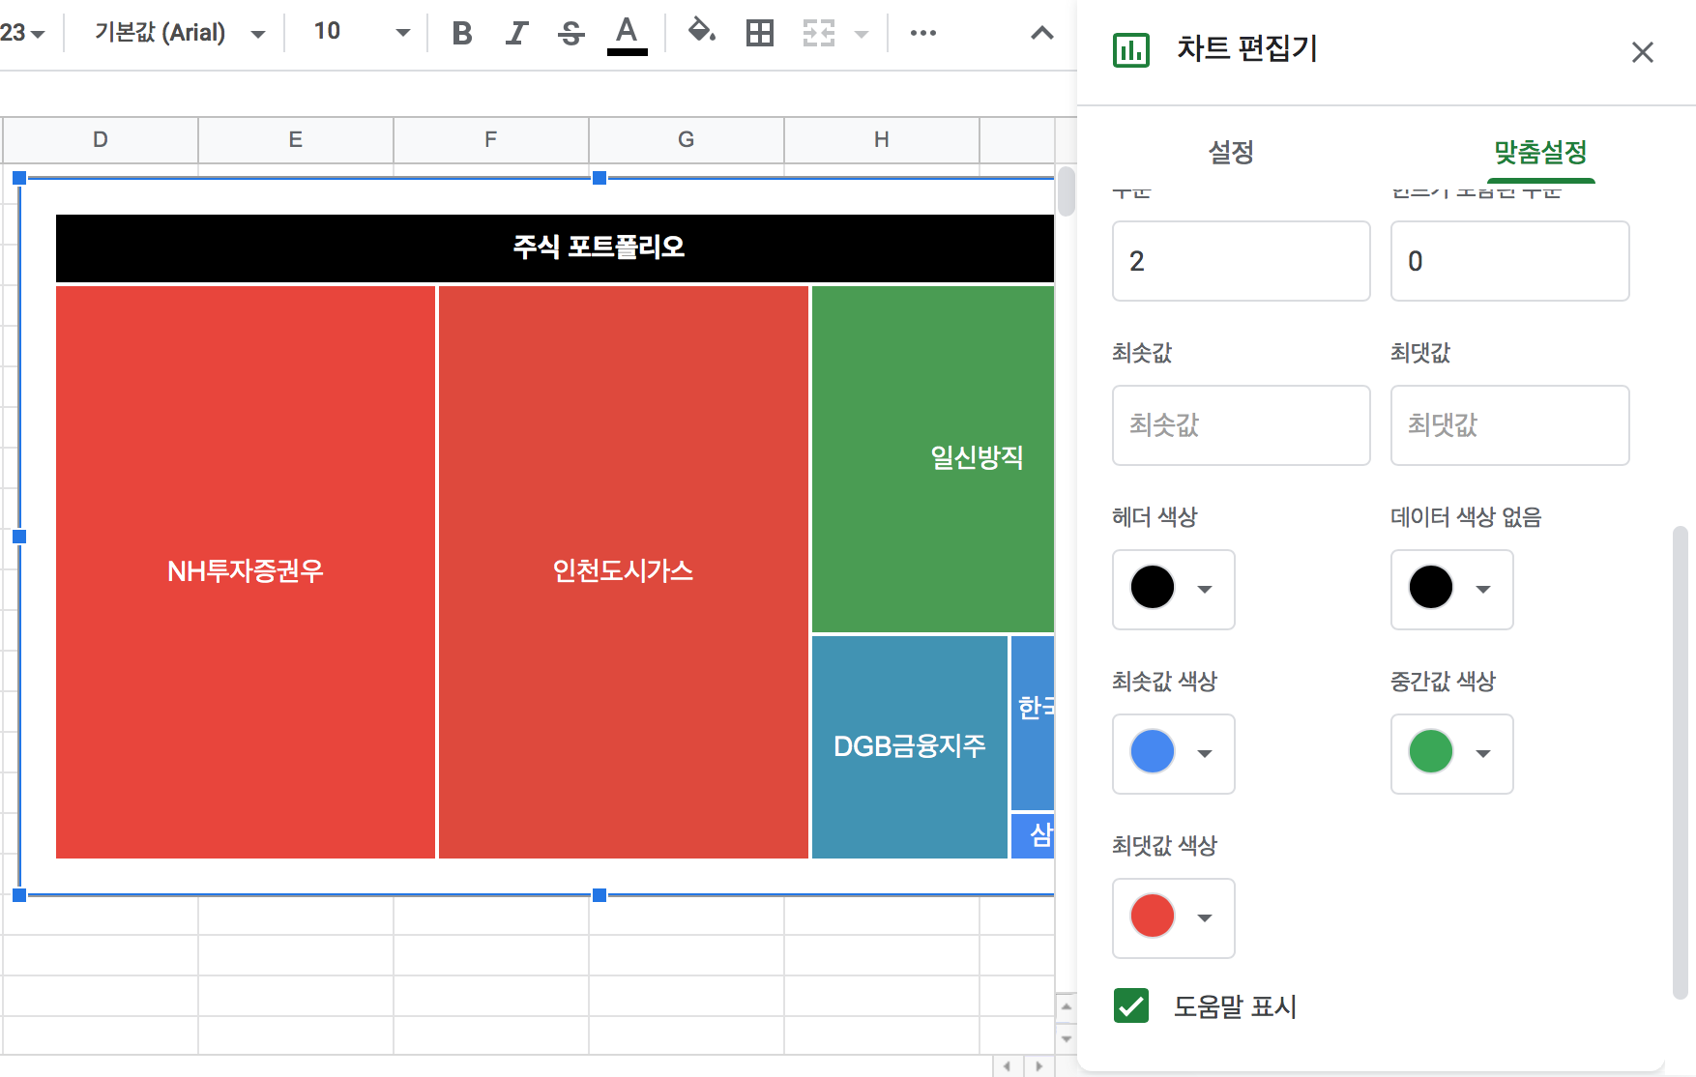This screenshot has height=1077, width=1696.
Task: Open the font size dropdown showing 10
Action: click(x=363, y=33)
